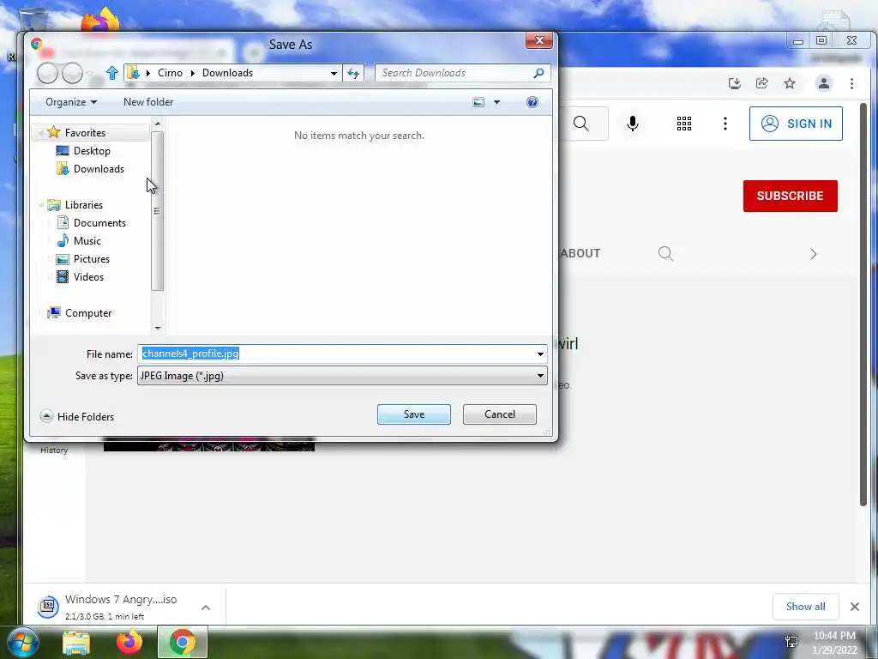Viewport: 878px width, 659px height.
Task: Open Pictures library
Action: click(x=91, y=259)
